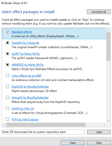The image size is (112, 146).
Task: Check the OtisFX by Otis_Inf box
Action: point(7,108)
